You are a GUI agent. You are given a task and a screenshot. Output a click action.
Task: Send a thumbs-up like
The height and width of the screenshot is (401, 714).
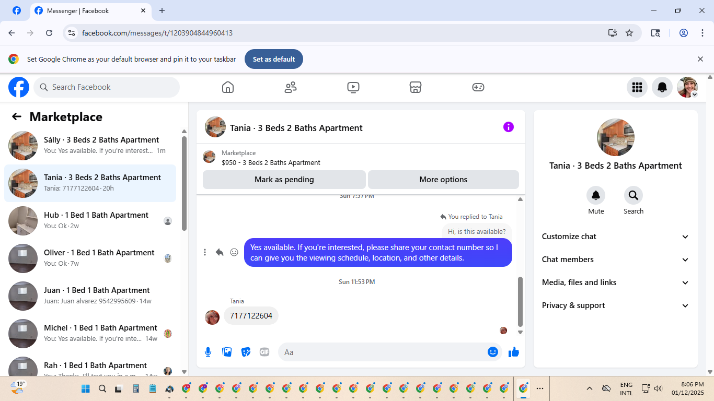[514, 352]
